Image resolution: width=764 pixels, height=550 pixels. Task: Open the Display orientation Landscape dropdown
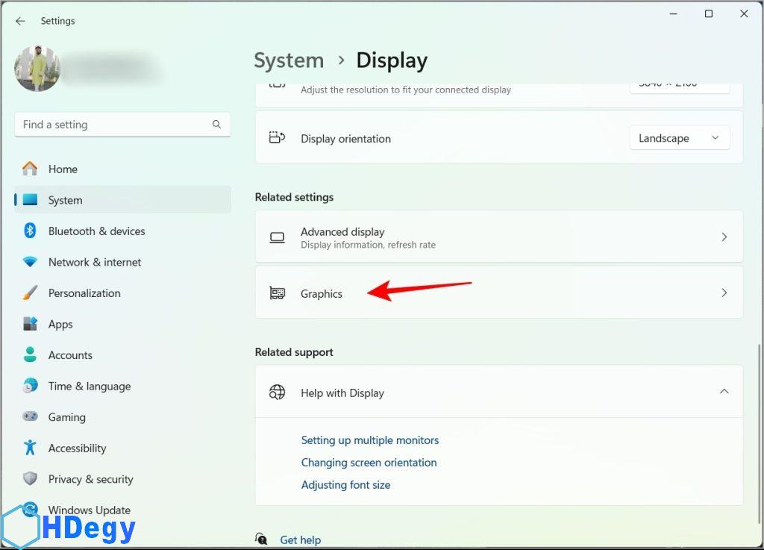click(x=679, y=138)
